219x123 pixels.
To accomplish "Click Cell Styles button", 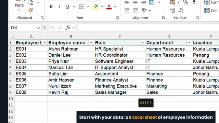I will tap(211, 11).
